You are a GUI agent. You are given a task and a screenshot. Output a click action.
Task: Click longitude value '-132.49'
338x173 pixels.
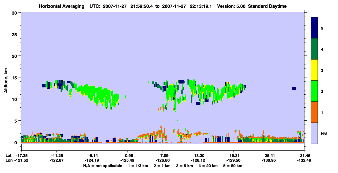(304, 160)
